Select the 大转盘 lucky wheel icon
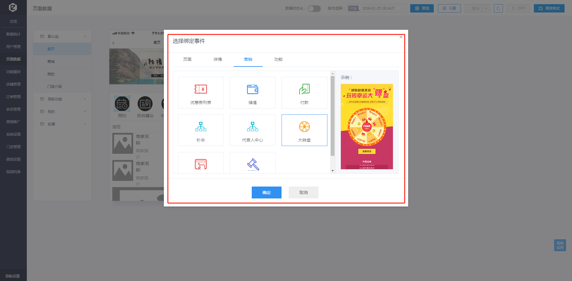Image resolution: width=572 pixels, height=281 pixels. click(304, 127)
